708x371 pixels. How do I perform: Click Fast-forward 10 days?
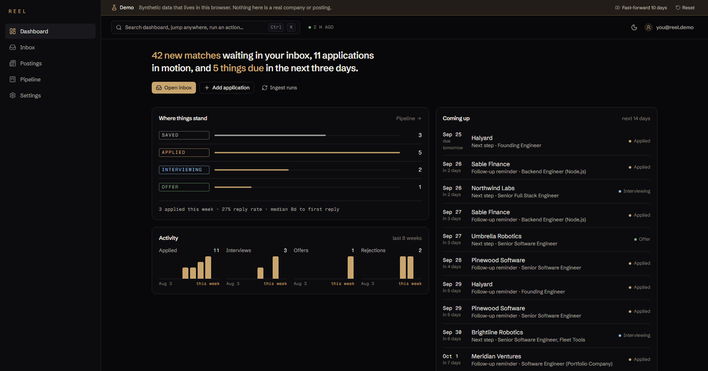pos(641,8)
